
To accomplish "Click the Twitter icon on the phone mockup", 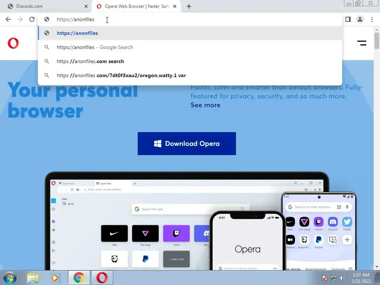I will pyautogui.click(x=347, y=222).
